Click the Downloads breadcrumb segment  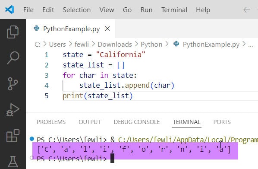point(115,45)
